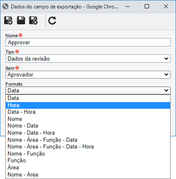Choose Nome - Área - Função - Data - Hora
Screen dimensions: 176x179
(88, 147)
